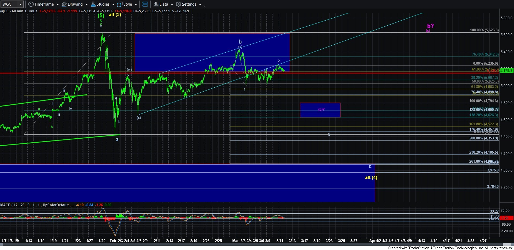This screenshot has height=250, width=514.
Task: Click the yellow alt (3) label
Action: (115, 14)
